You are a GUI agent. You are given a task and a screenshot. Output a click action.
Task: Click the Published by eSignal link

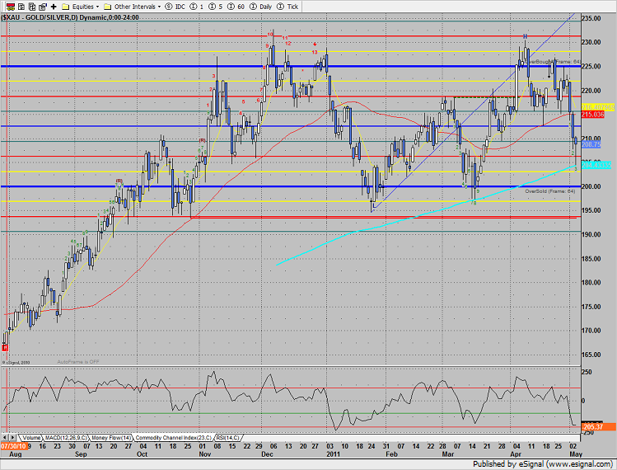click(x=542, y=463)
